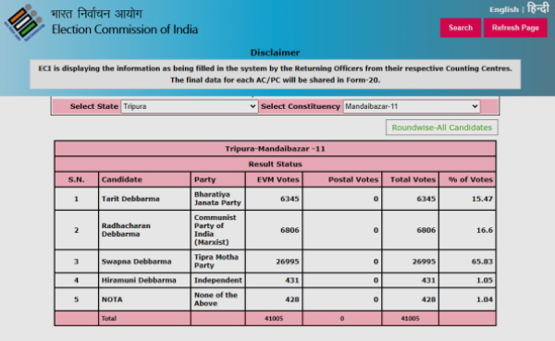Switch language to Hindi
Viewport: 555px width, 341px height.
coord(537,8)
